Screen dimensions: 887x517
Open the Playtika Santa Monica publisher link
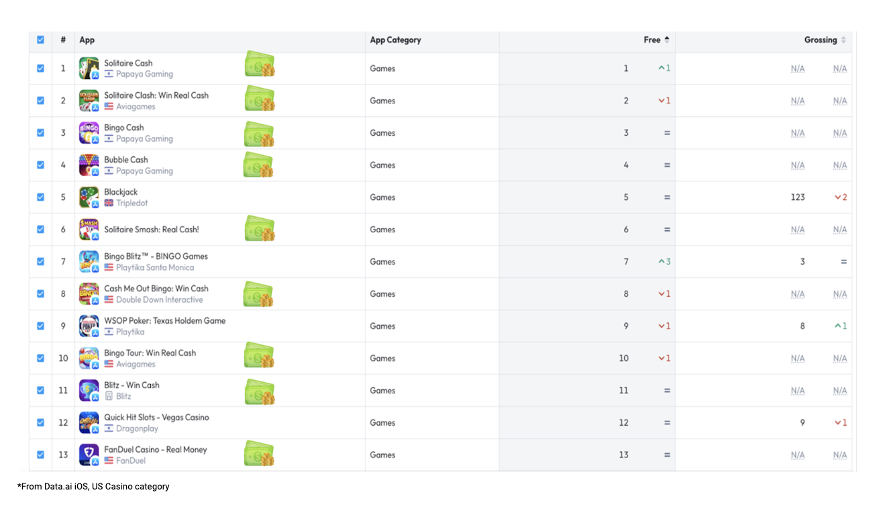click(x=155, y=268)
